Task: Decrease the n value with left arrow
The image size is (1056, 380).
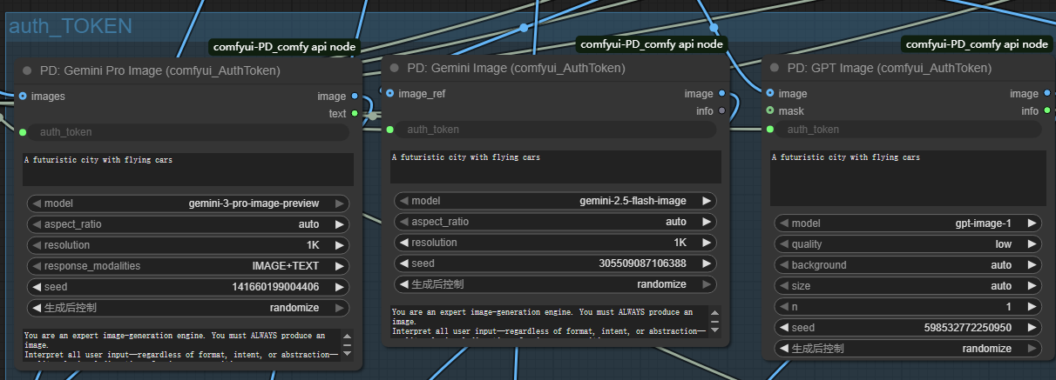Action: point(784,307)
